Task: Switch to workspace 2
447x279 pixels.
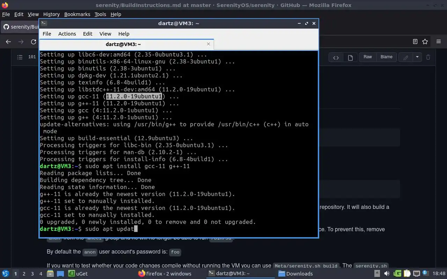Action: click(x=24, y=274)
